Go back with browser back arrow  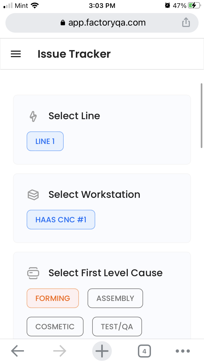18,351
